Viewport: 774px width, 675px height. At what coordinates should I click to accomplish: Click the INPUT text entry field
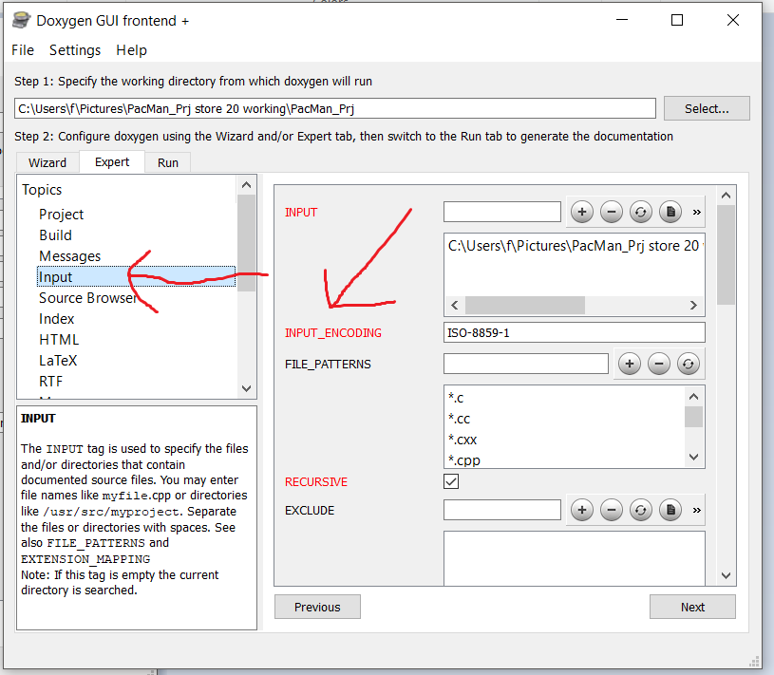pos(502,212)
